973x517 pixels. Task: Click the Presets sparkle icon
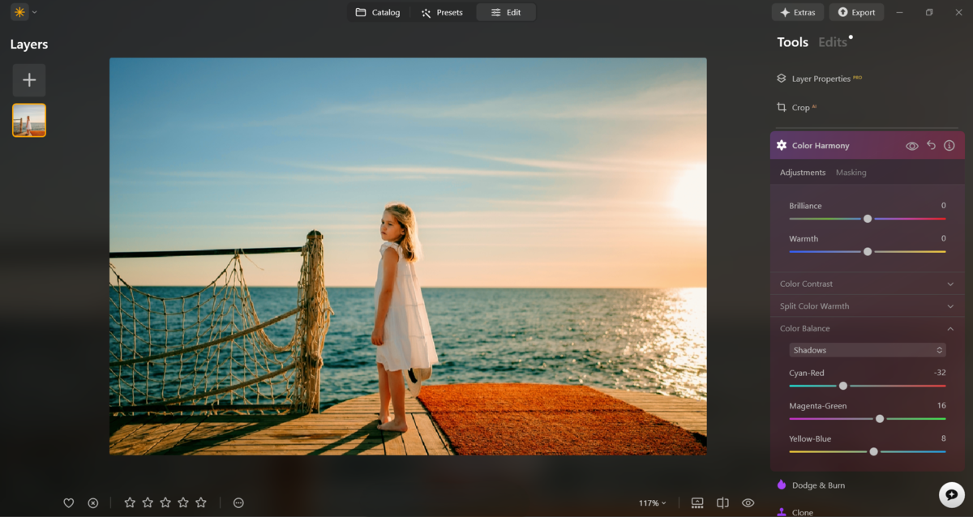pyautogui.click(x=426, y=13)
